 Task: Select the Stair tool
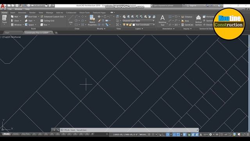(x=29, y=21)
